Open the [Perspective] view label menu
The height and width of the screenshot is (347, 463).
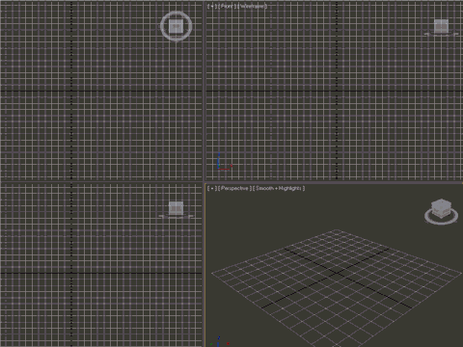coord(234,188)
